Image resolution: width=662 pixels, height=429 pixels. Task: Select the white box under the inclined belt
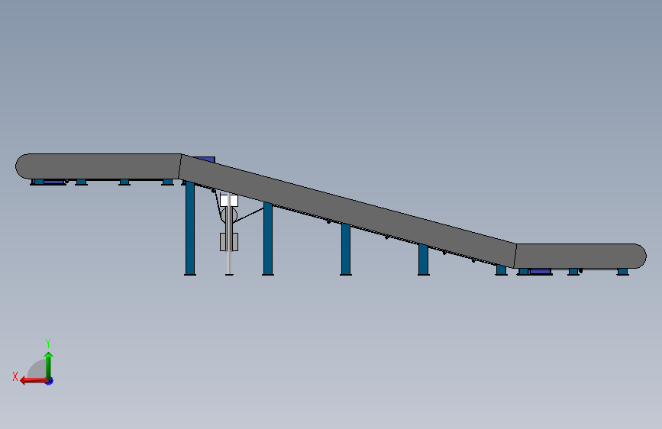[229, 200]
